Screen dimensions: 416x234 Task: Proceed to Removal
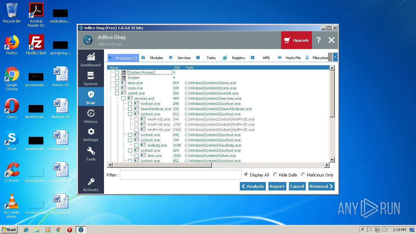(321, 186)
